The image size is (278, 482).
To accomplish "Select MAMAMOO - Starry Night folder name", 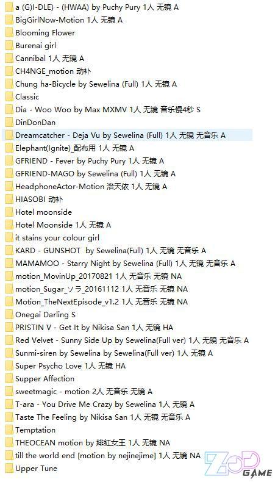I will [126, 264].
